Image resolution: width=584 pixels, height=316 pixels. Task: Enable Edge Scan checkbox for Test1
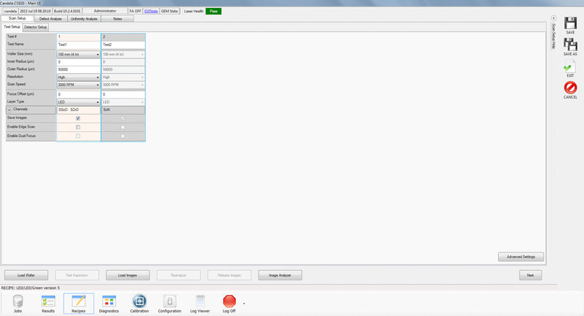78,127
